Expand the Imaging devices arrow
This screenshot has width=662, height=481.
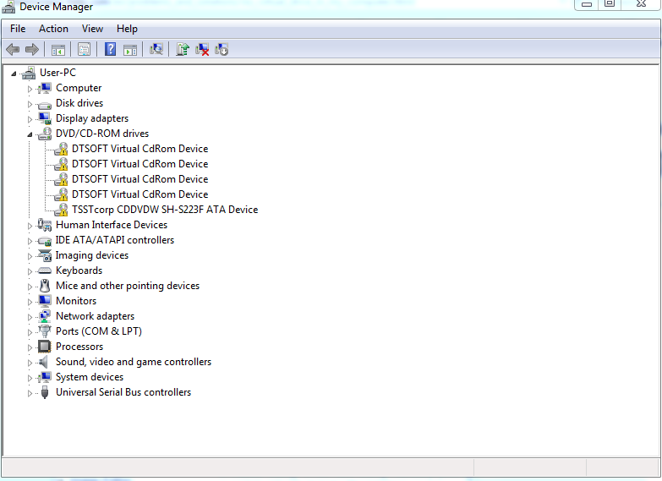[x=30, y=256]
